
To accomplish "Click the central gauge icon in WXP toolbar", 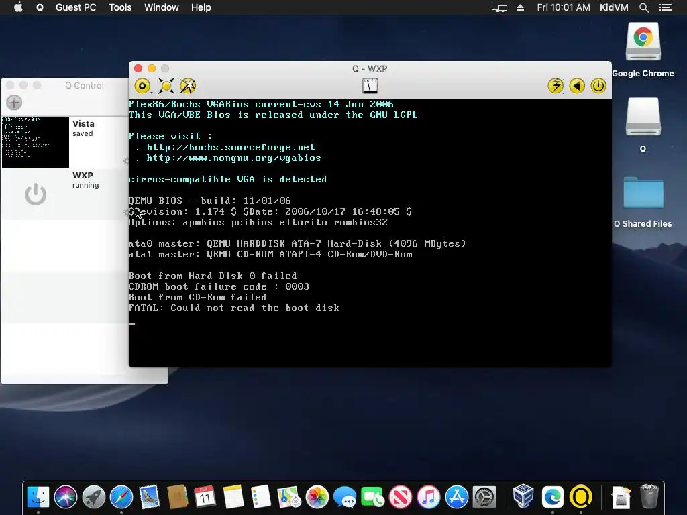I will click(370, 85).
